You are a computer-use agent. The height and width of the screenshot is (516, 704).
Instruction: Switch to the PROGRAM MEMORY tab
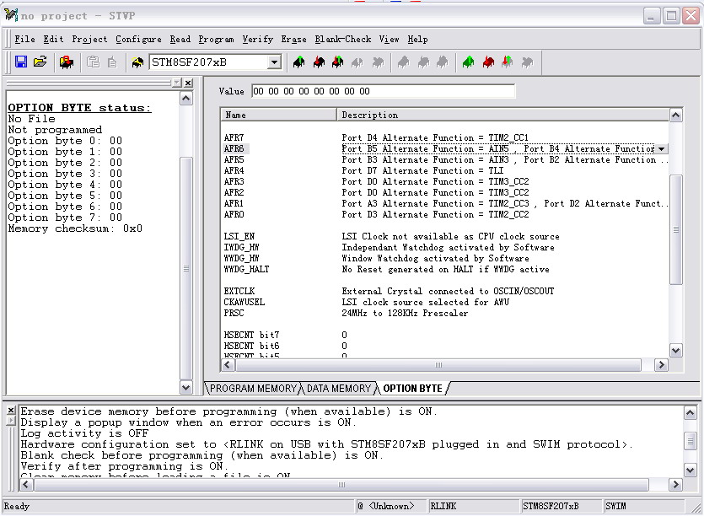[x=253, y=389]
